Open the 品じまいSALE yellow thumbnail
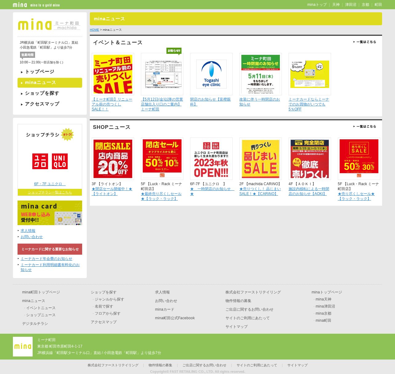The image size is (395, 374). point(261,159)
